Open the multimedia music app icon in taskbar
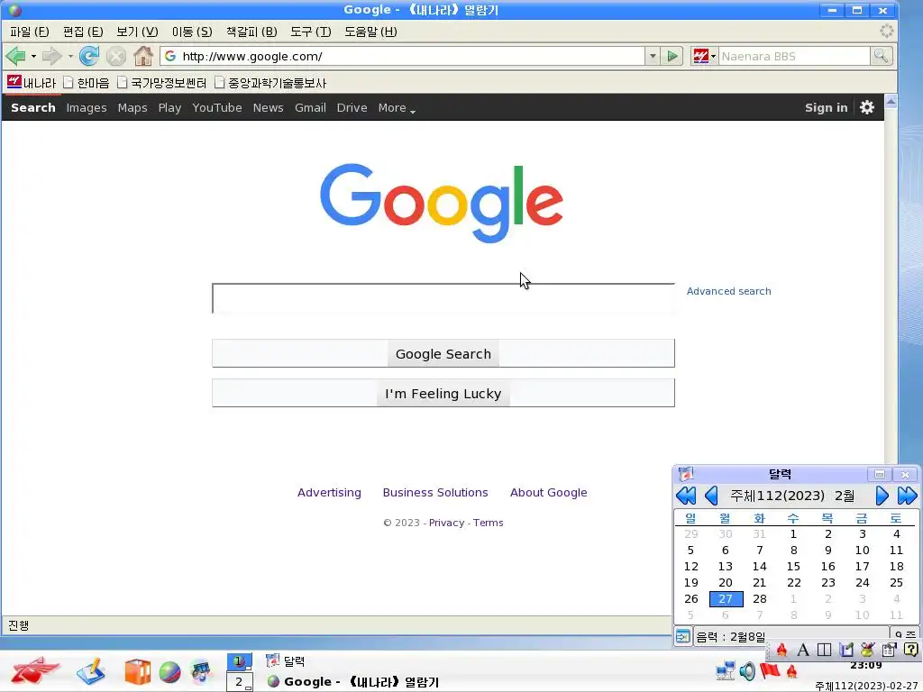 [x=201, y=671]
